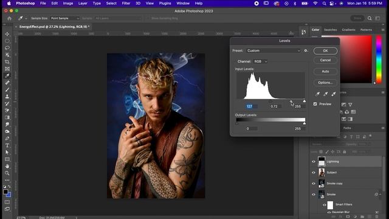
Task: Select the Eyedropper tool in the toolbar
Action: [x=7, y=75]
